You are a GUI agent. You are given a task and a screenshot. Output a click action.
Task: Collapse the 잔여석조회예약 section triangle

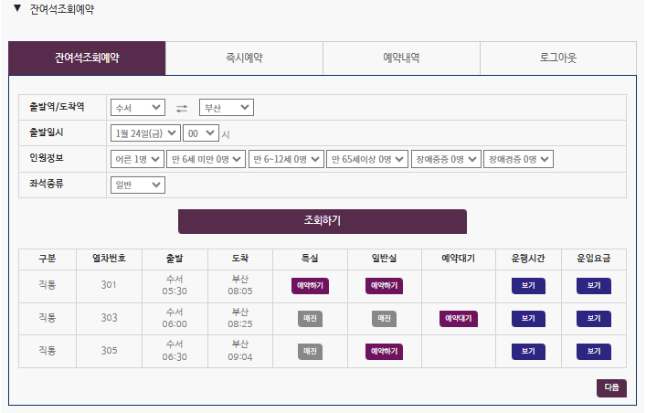click(x=17, y=8)
